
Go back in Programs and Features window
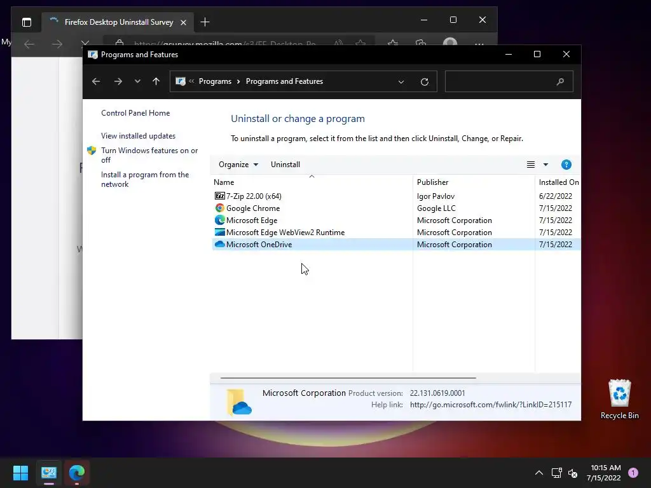[x=96, y=81]
